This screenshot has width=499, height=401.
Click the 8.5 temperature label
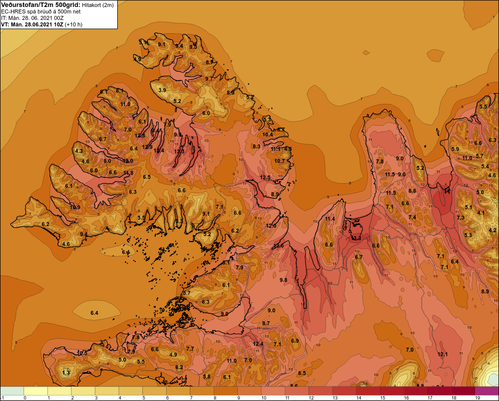[302, 373]
